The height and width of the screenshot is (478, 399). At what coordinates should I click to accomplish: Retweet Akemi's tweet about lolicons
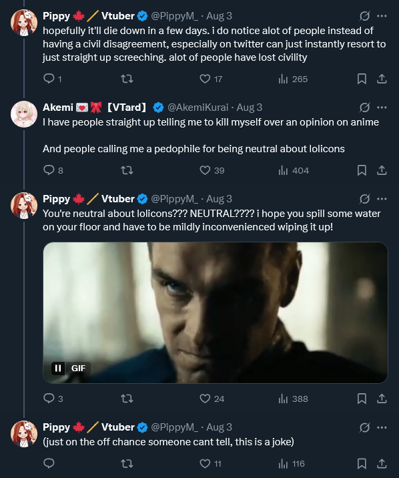pyautogui.click(x=127, y=170)
